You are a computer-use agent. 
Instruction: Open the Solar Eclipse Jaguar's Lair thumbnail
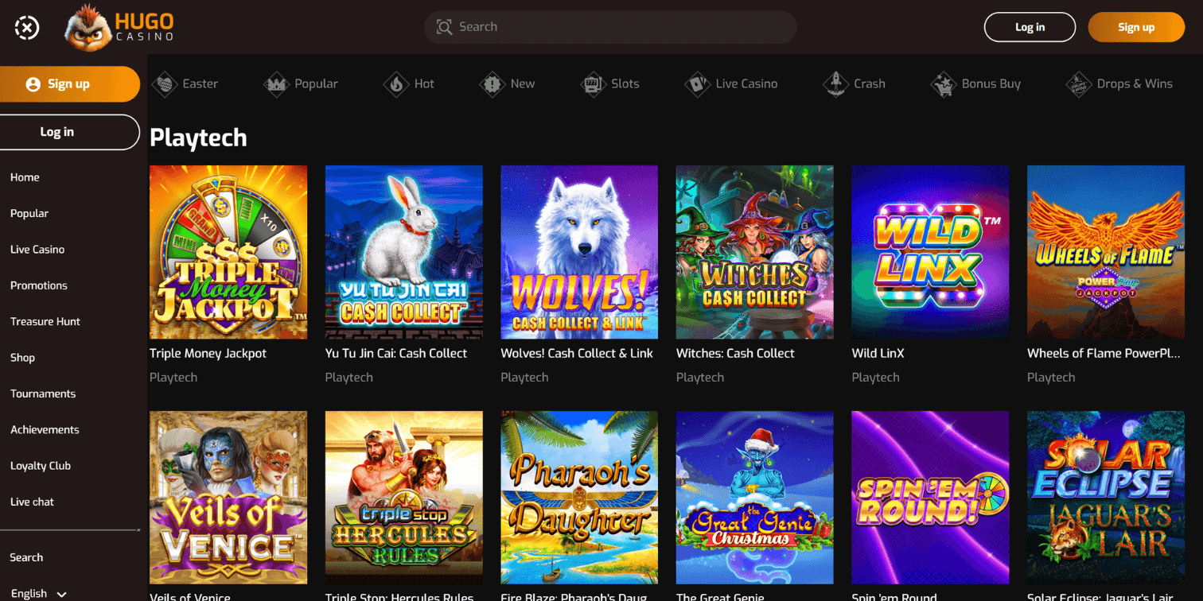point(1106,498)
